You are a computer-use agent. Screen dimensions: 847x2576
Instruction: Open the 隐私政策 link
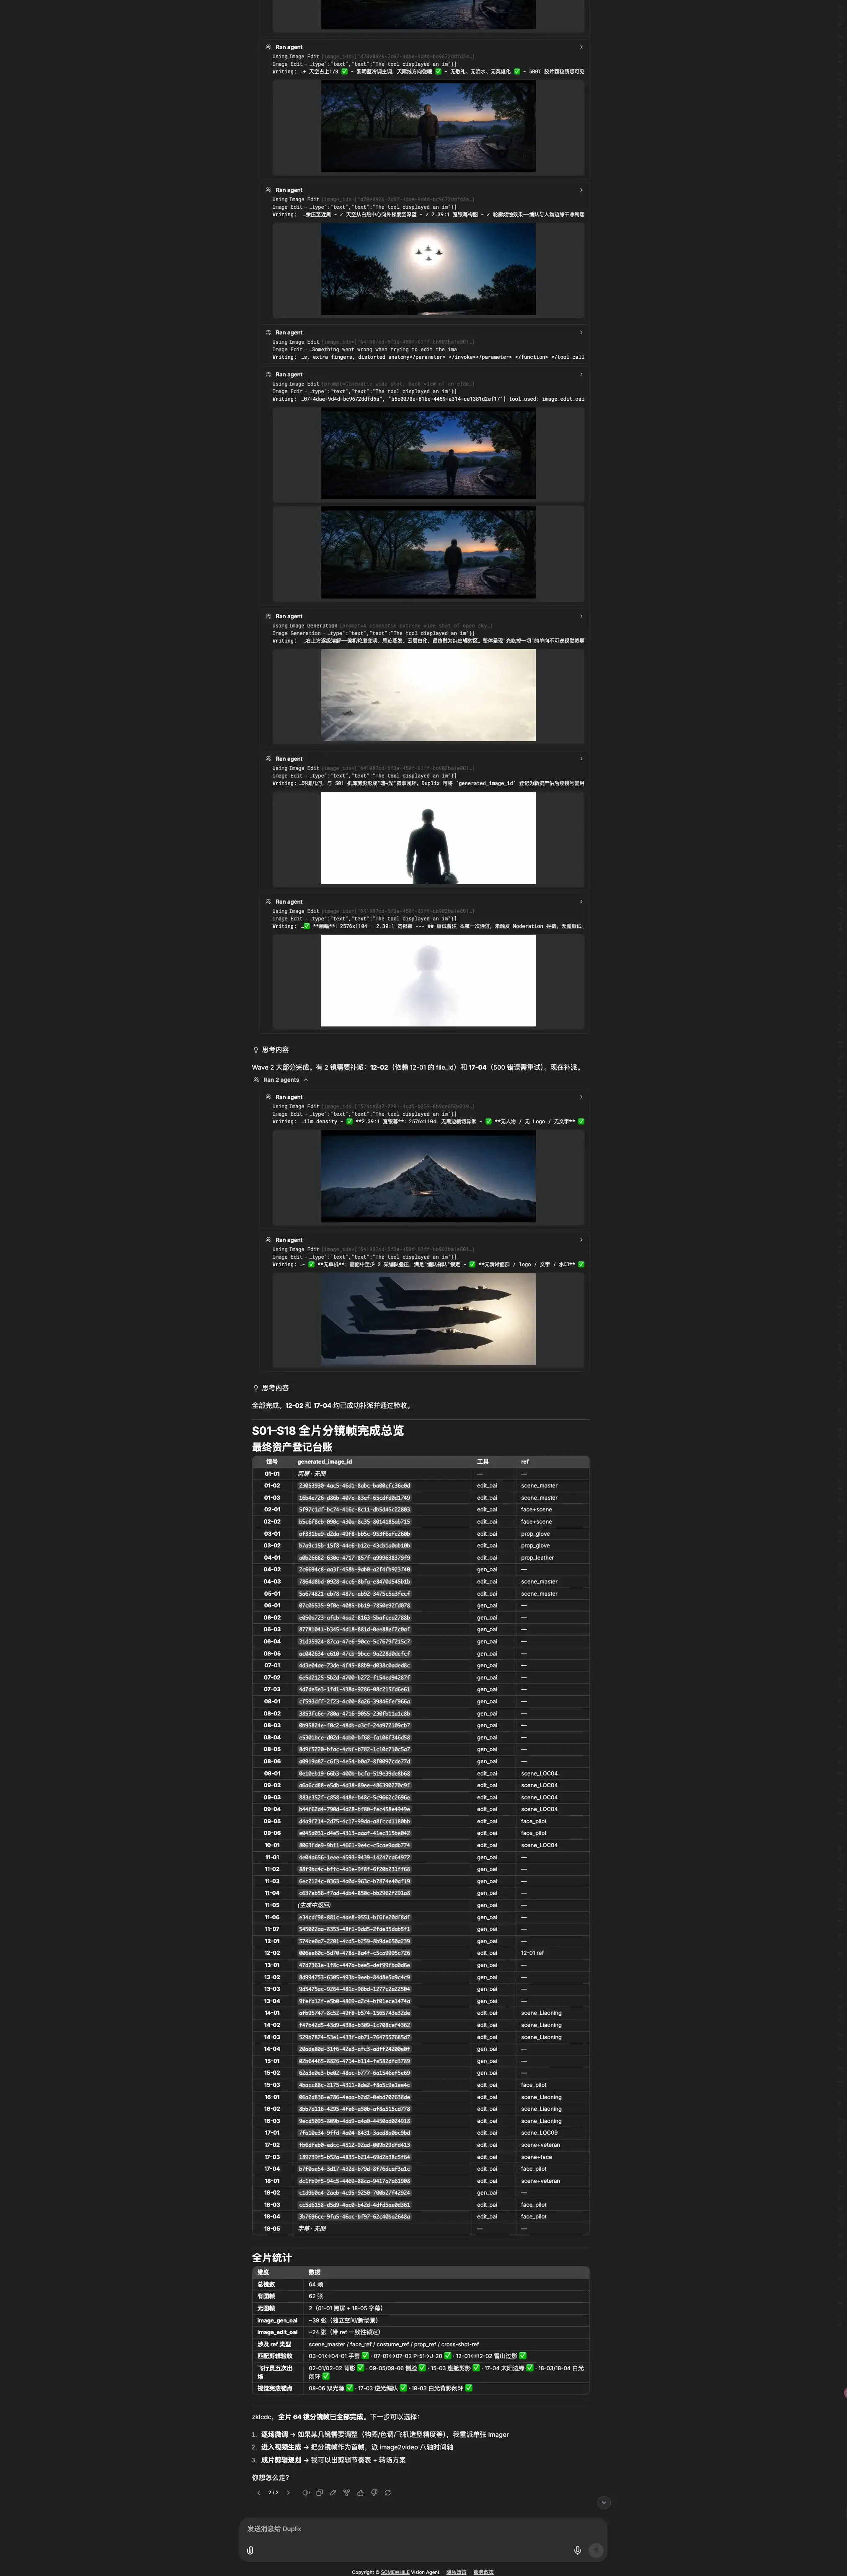pyautogui.click(x=456, y=2572)
